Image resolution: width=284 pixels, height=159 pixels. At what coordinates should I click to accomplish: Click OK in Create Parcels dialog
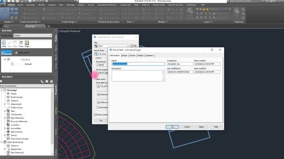pyautogui.click(x=101, y=121)
